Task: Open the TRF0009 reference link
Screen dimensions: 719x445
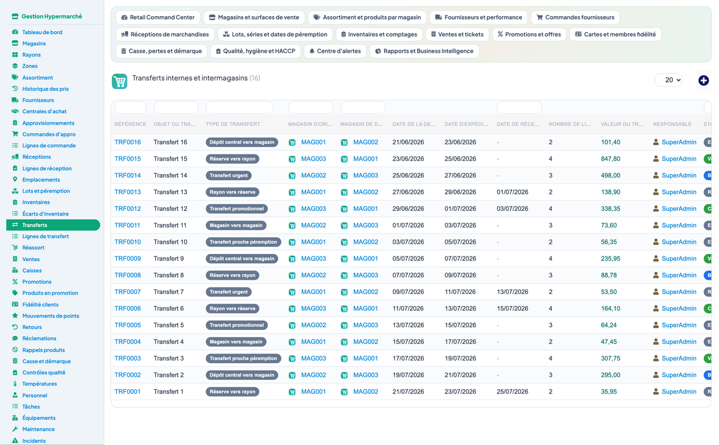Action: click(x=128, y=259)
